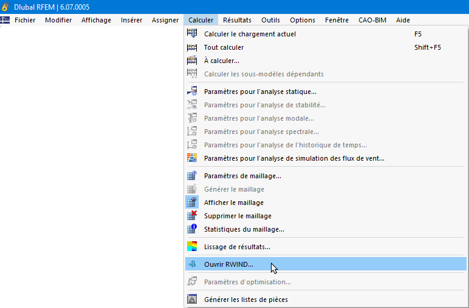This screenshot has height=308, width=469.
Task: Toggle the Afficher le maillage icon
Action: pos(192,203)
